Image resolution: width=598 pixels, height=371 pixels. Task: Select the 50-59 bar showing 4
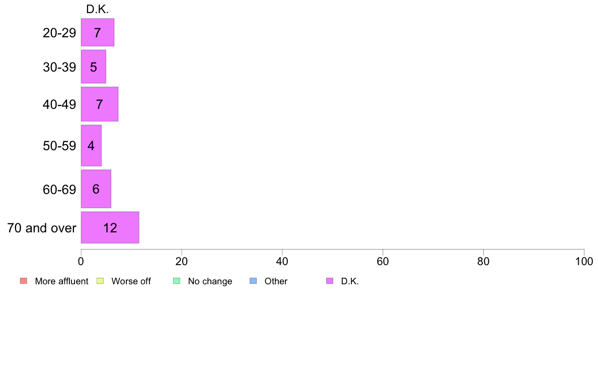click(x=91, y=146)
